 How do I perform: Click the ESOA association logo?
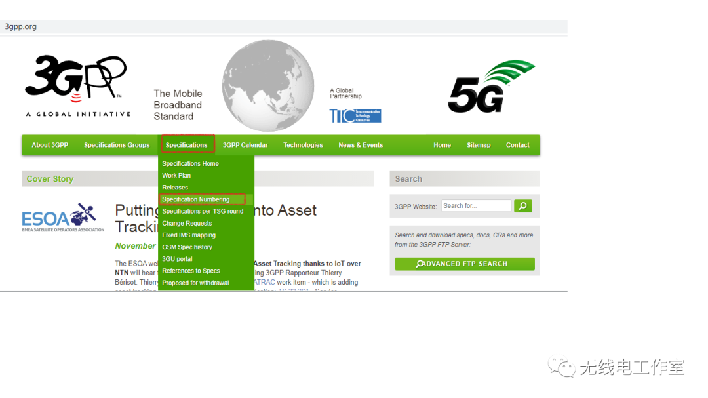tap(63, 217)
